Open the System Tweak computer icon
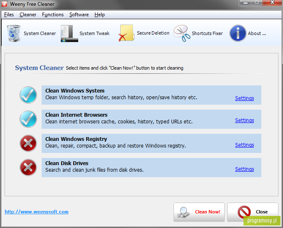This screenshot has width=283, height=228. tap(70, 34)
